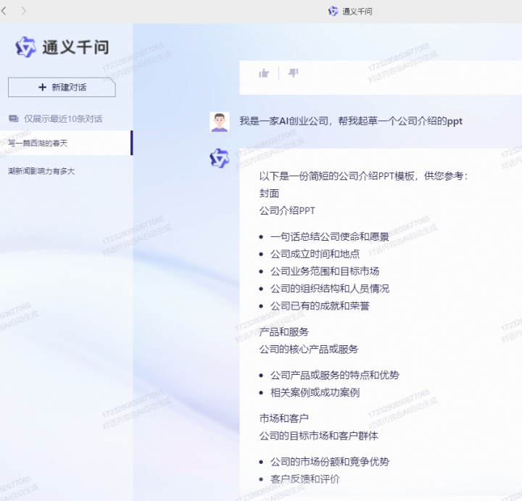Click the 客户反馈和评价 bullet item
Screen dimensions: 522x501
pos(304,479)
